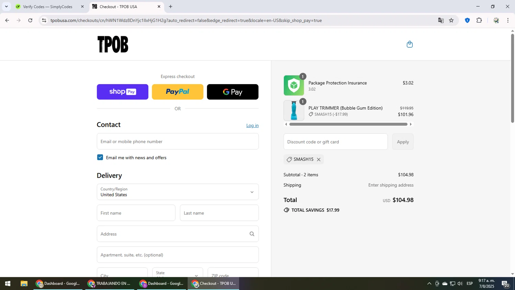Click the TPOB store logo
This screenshot has height=290, width=515.
click(x=113, y=44)
